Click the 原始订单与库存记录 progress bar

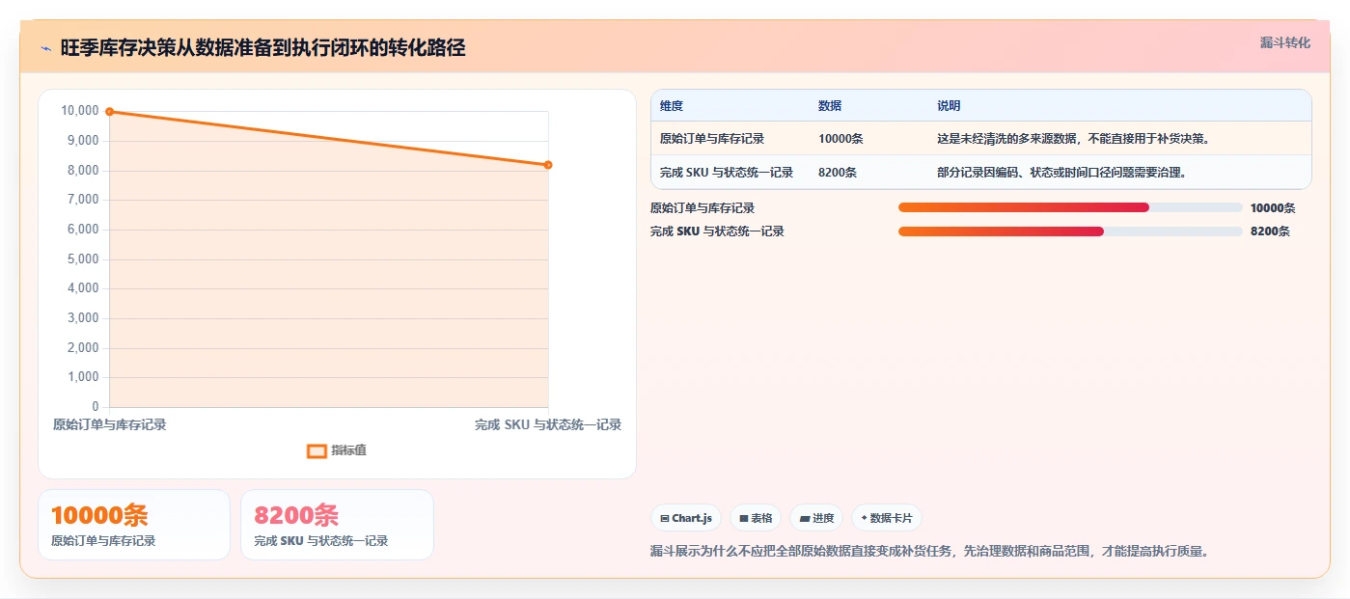click(1070, 207)
